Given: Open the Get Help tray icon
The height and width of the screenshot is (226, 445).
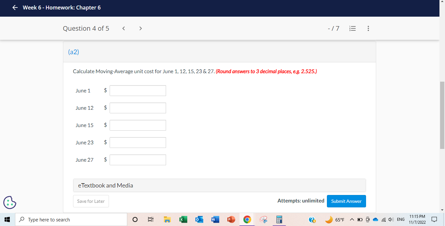Looking at the screenshot, I should click(312, 220).
